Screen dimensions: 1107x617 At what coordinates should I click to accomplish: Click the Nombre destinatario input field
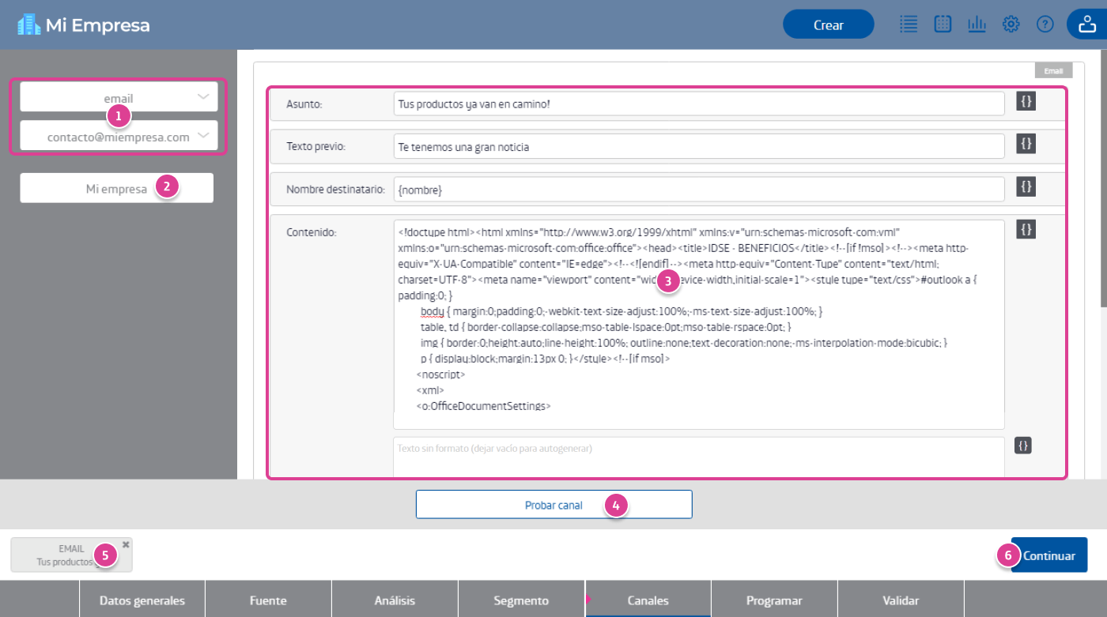pyautogui.click(x=699, y=188)
